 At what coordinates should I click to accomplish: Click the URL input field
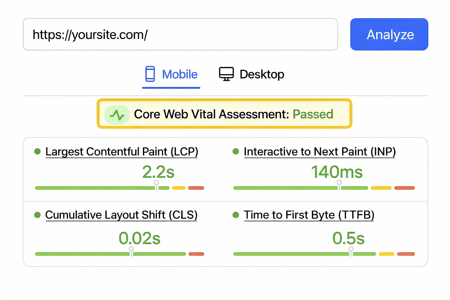pos(180,35)
